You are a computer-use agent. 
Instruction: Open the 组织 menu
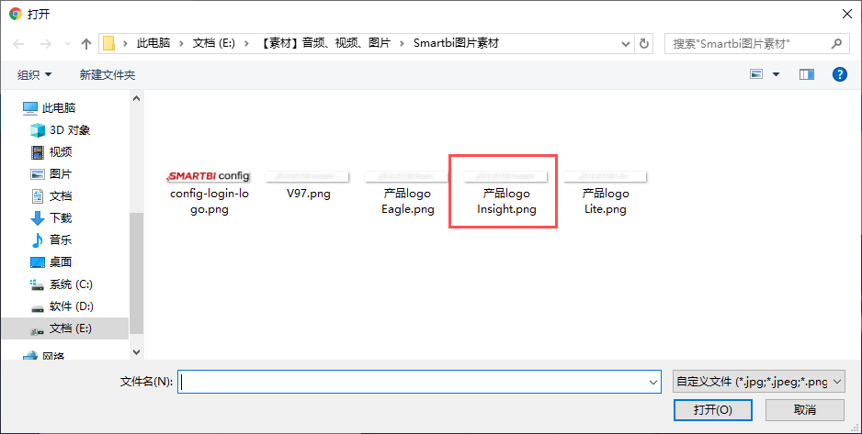[34, 74]
